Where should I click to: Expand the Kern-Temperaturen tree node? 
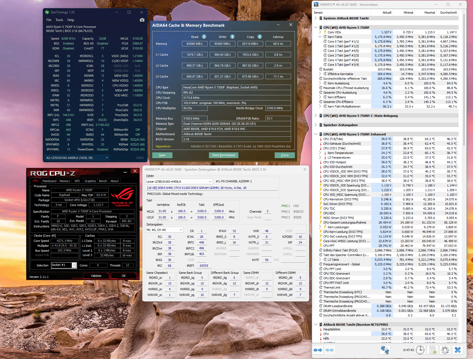pyautogui.click(x=320, y=153)
